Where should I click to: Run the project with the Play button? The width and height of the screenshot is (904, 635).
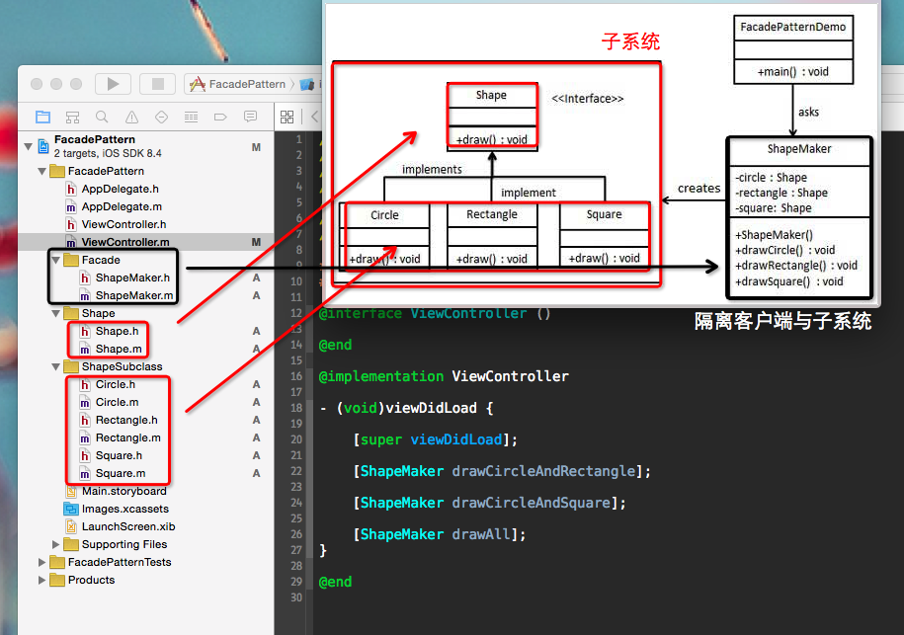tap(113, 84)
